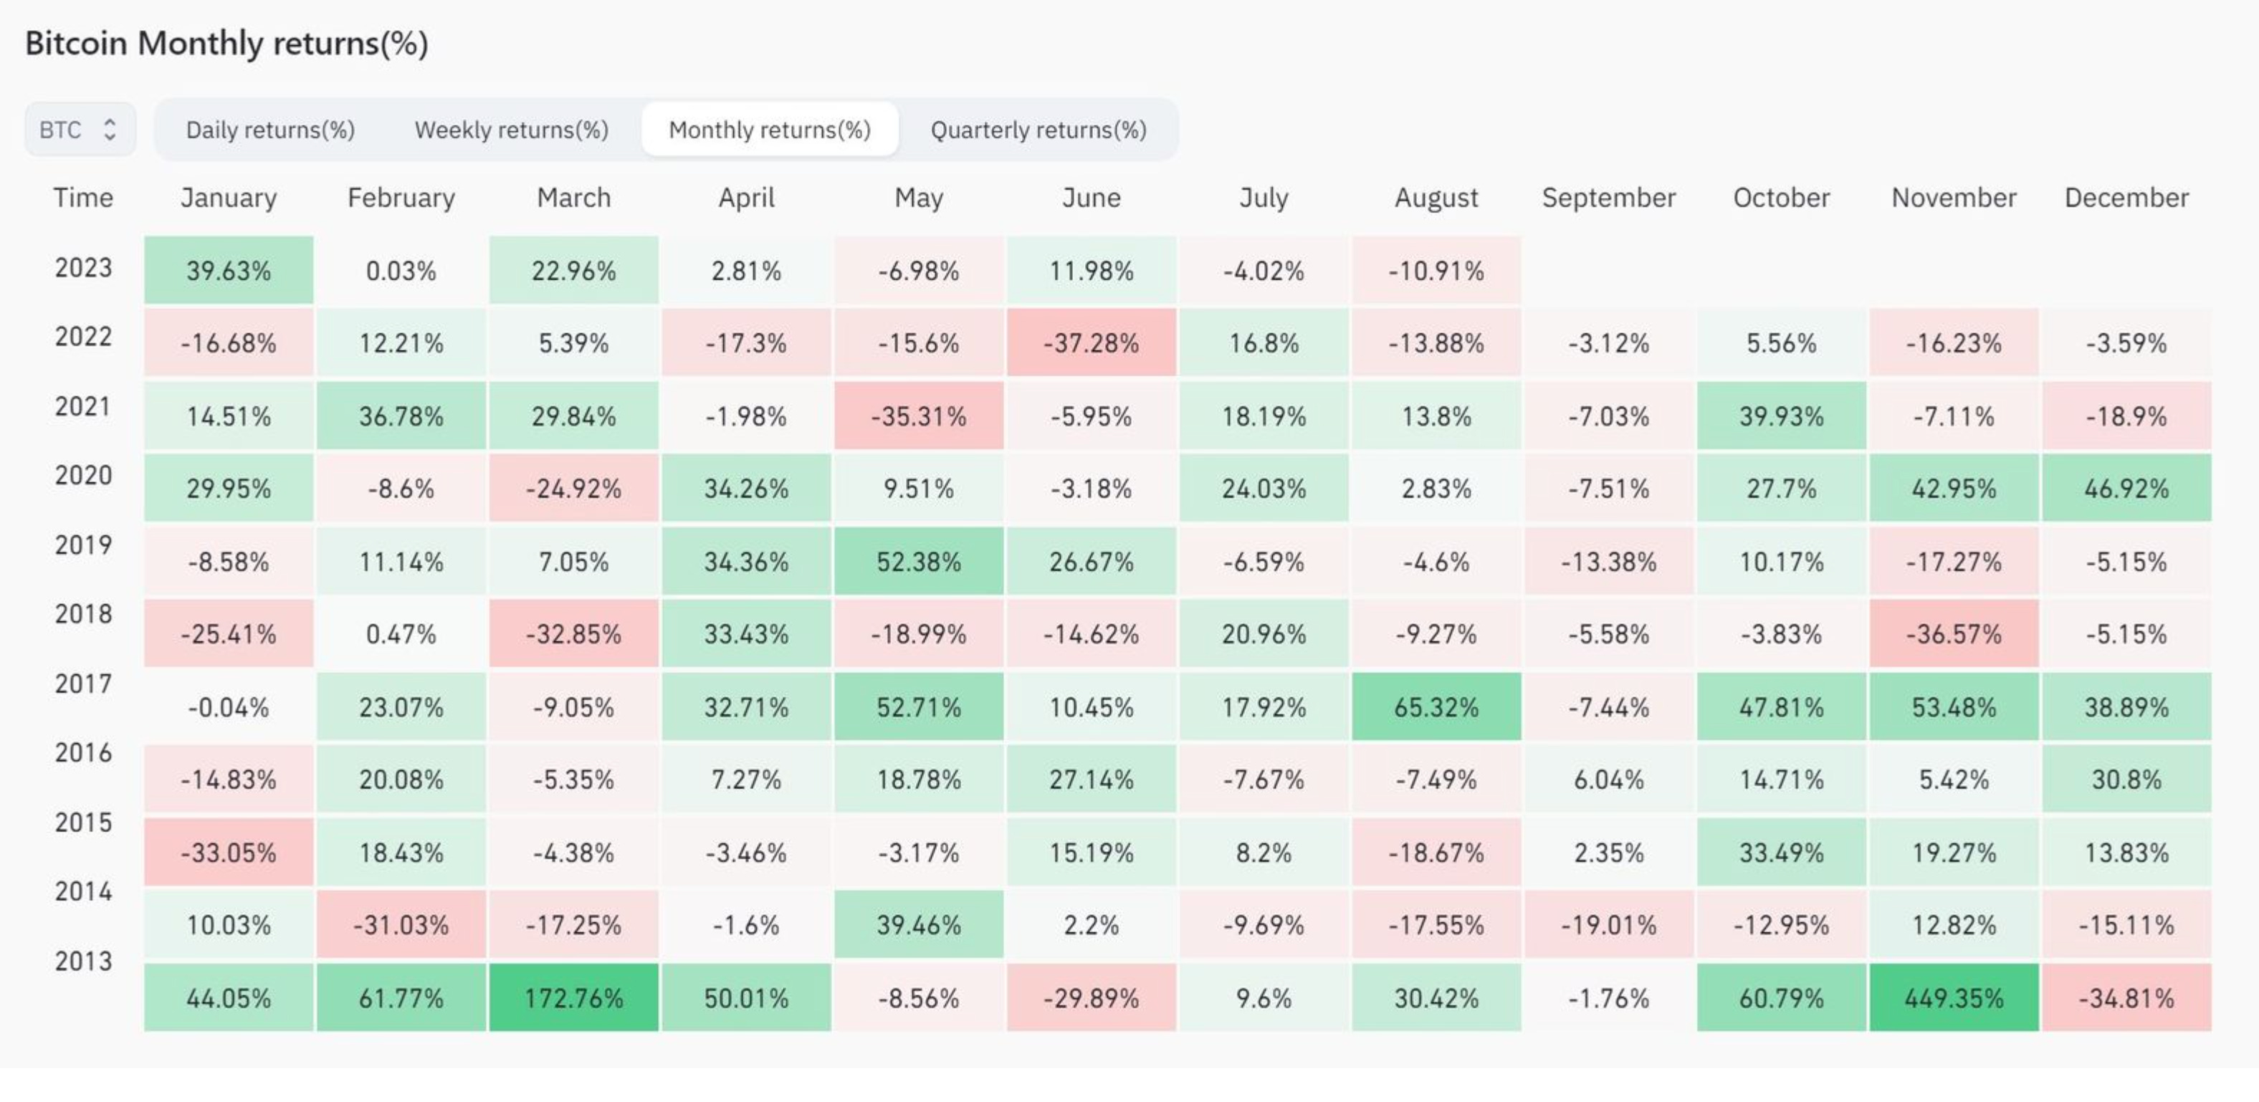2259x1102 pixels.
Task: Click the 2013 November cell showing 449.35%
Action: 1952,997
